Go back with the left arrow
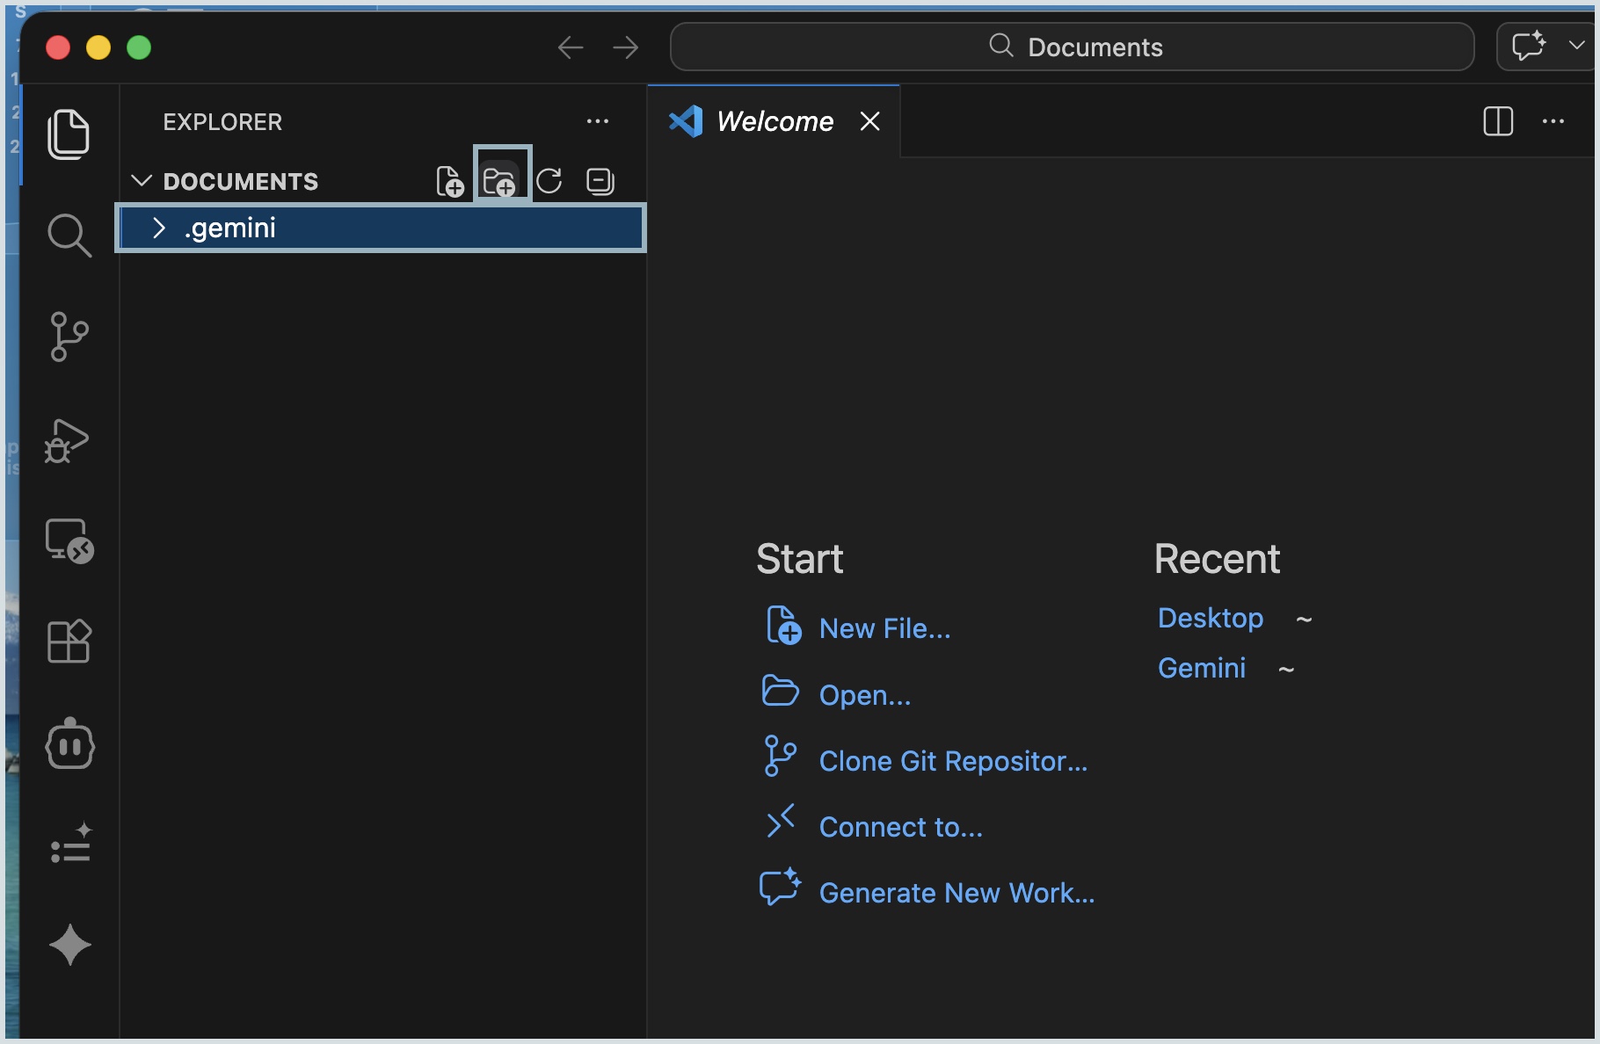This screenshot has height=1044, width=1600. (571, 47)
